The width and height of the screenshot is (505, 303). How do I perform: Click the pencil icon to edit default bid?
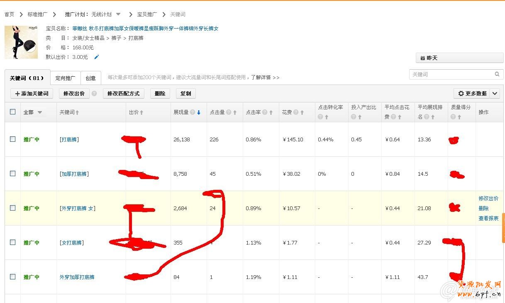click(x=97, y=57)
